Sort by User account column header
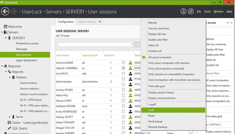 (x=90, y=55)
